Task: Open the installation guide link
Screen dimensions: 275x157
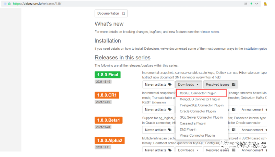Action: pyautogui.click(x=255, y=48)
